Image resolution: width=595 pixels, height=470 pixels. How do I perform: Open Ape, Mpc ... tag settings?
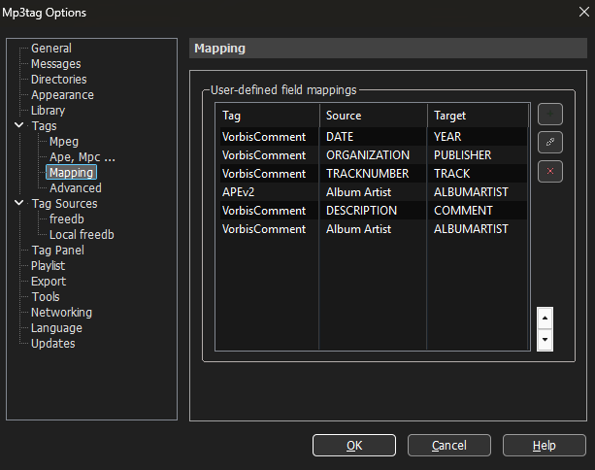pyautogui.click(x=82, y=157)
